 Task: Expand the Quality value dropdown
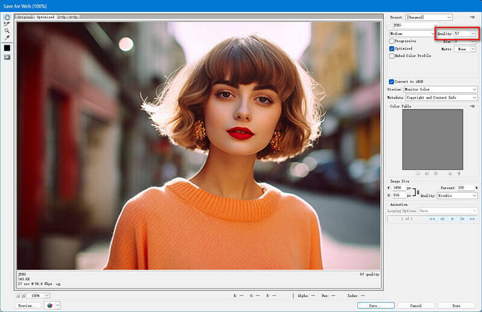(x=474, y=34)
